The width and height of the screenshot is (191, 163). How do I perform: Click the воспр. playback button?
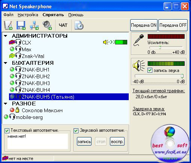coord(117,142)
